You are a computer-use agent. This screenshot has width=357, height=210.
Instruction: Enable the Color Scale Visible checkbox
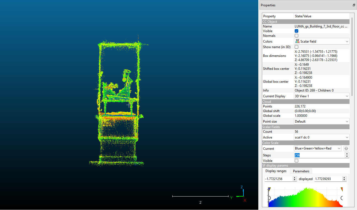pyautogui.click(x=297, y=161)
